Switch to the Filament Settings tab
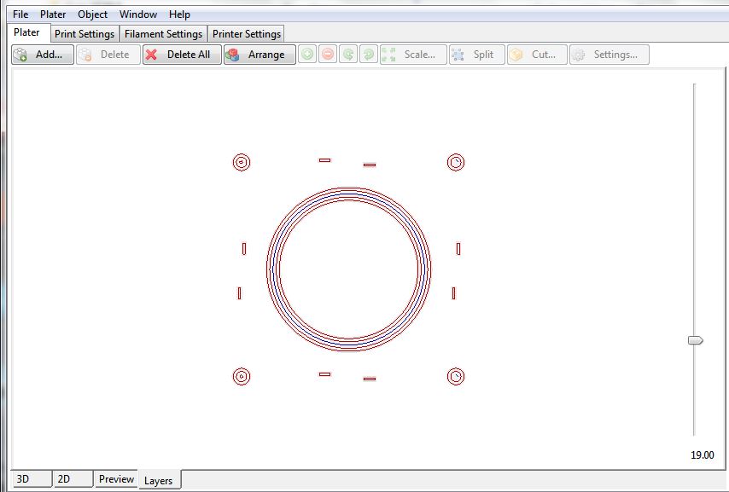The image size is (729, 492). click(163, 34)
